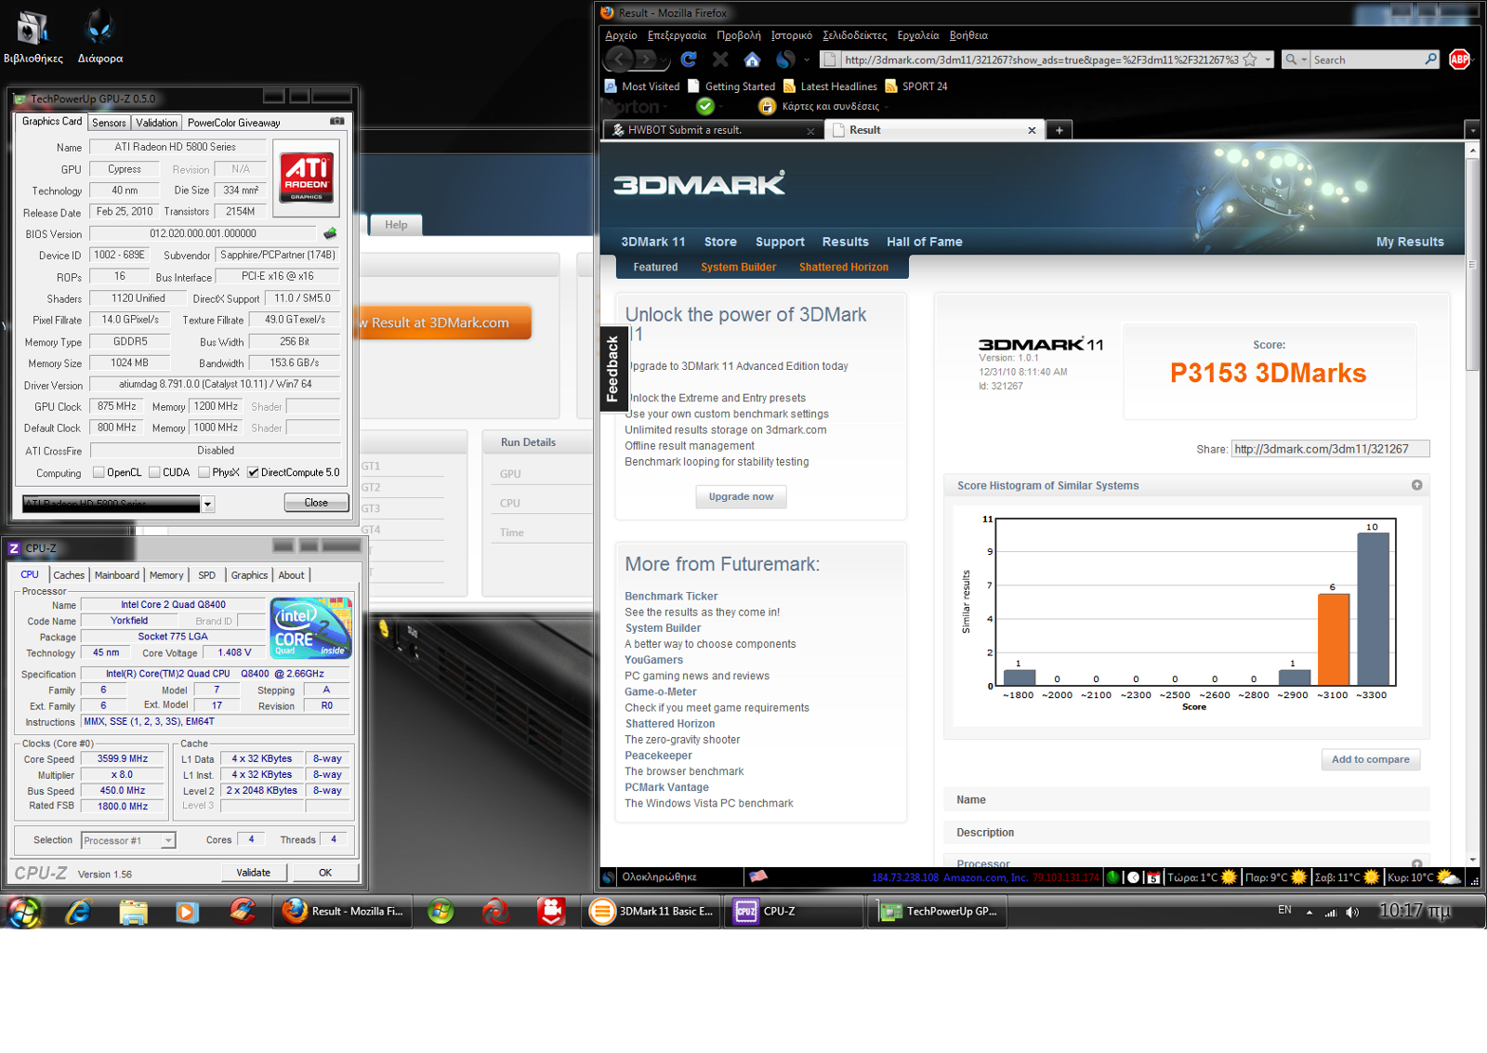
Task: Toggle the CUDA checkbox in GPU-Z
Action: click(154, 472)
